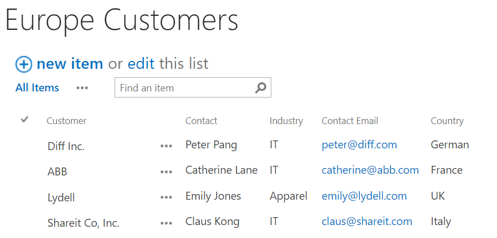
Task: Click the 'new item' link
Action: pos(69,64)
